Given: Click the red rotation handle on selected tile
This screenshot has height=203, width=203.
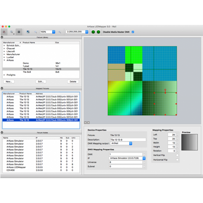Looking at the screenshot, I should [x=165, y=90].
